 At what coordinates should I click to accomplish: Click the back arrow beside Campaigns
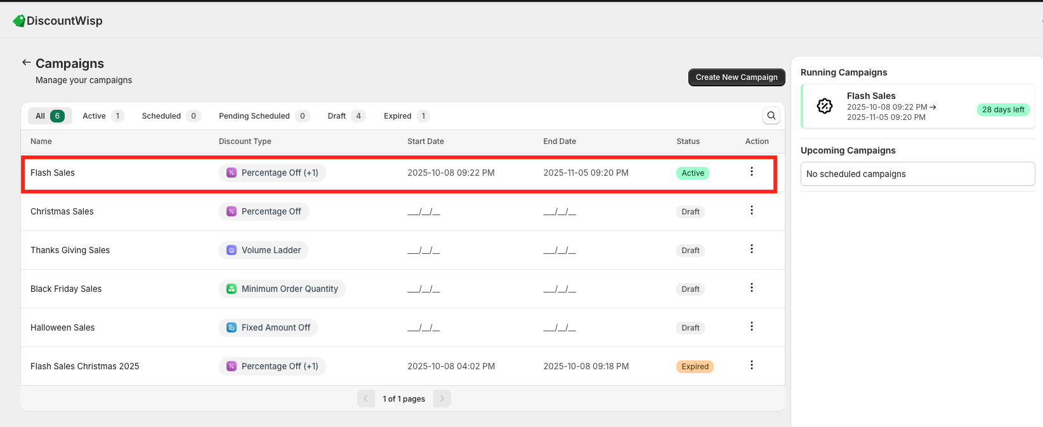[x=26, y=62]
